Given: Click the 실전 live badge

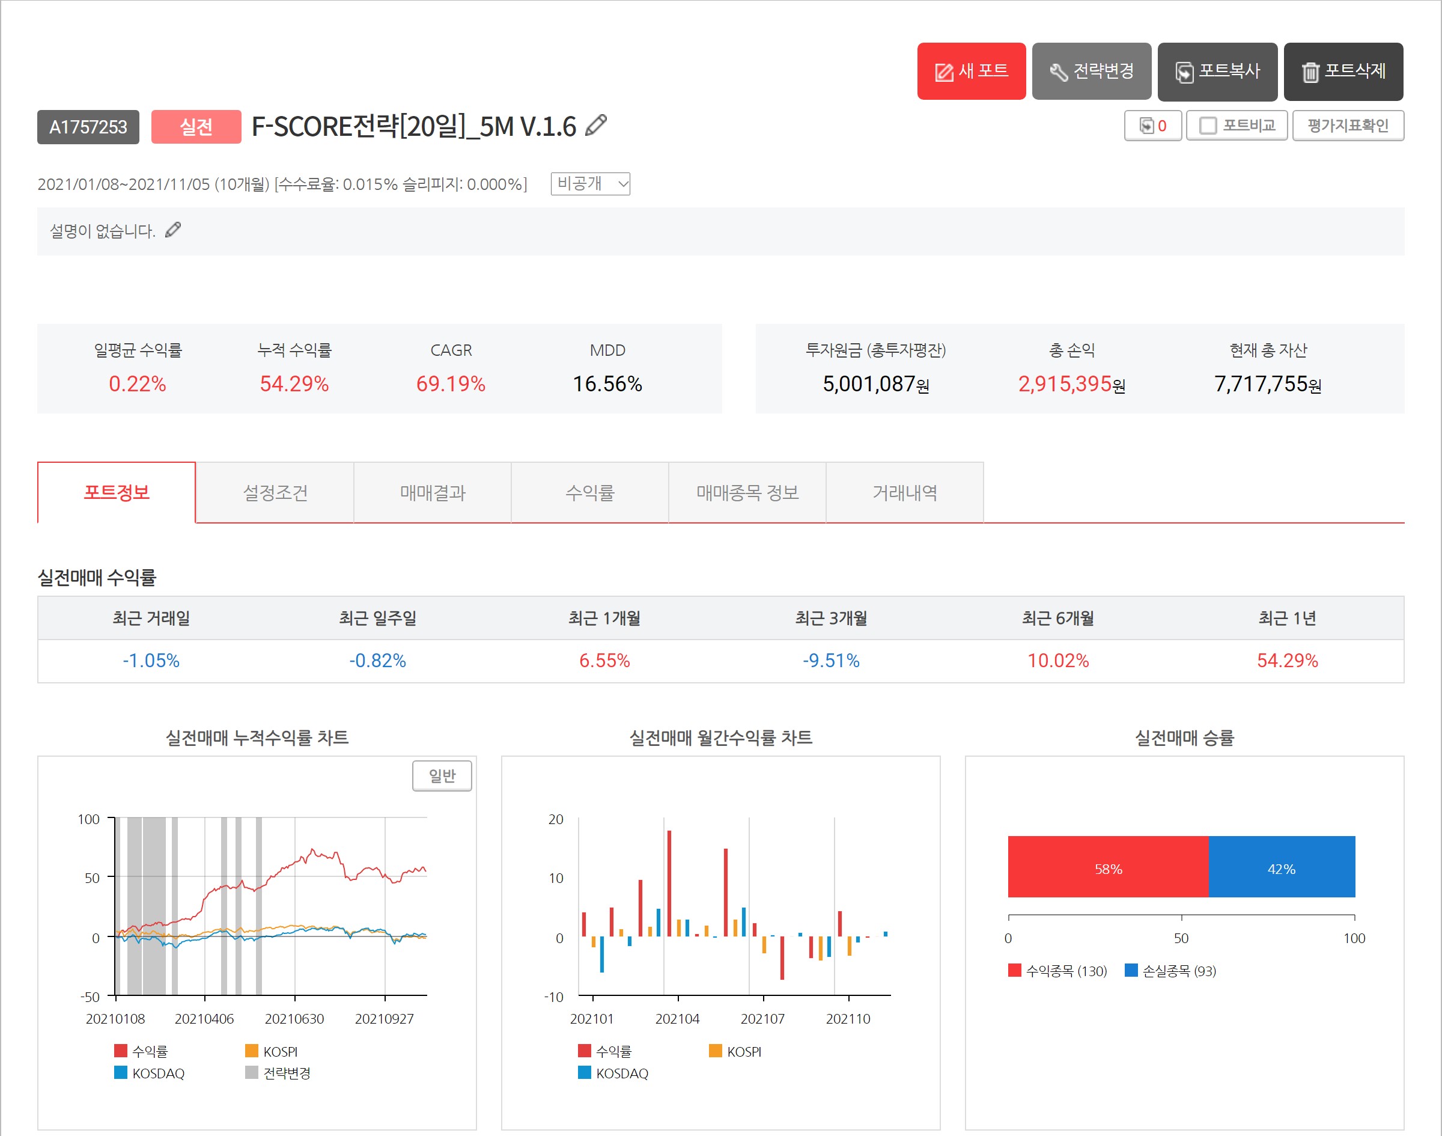Looking at the screenshot, I should point(196,126).
